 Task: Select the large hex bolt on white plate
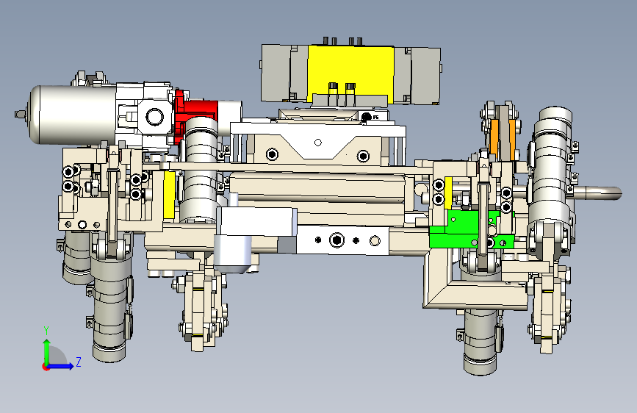(x=337, y=240)
